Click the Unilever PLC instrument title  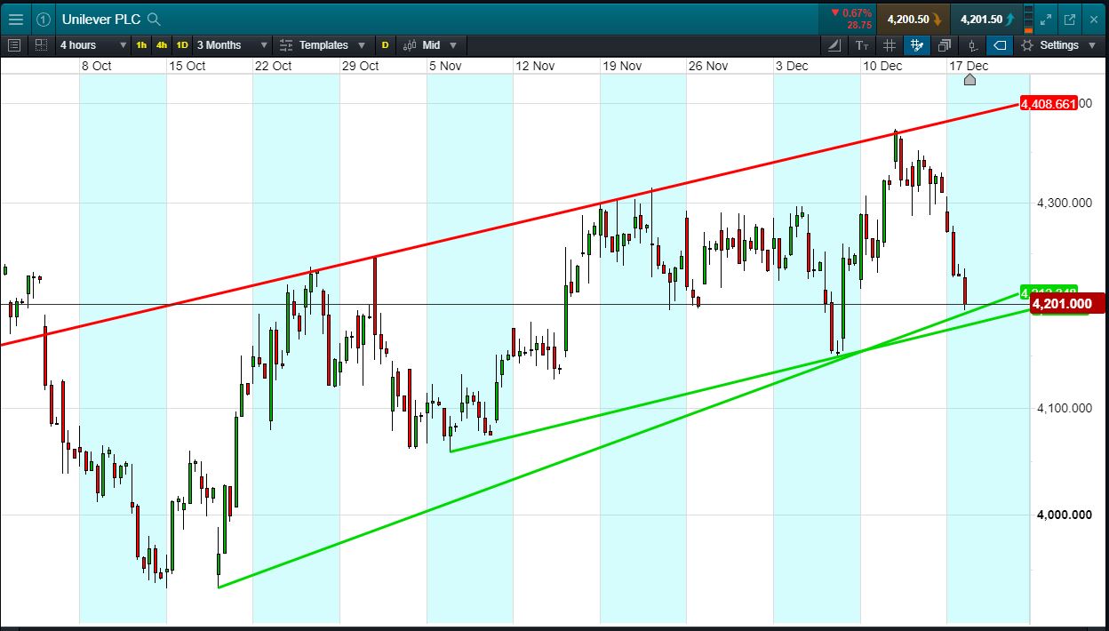tap(101, 19)
